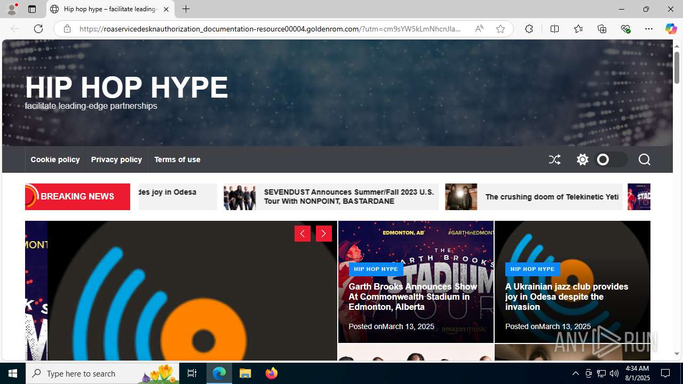Click the sun brightness icon
Image resolution: width=683 pixels, height=384 pixels.
click(x=582, y=159)
